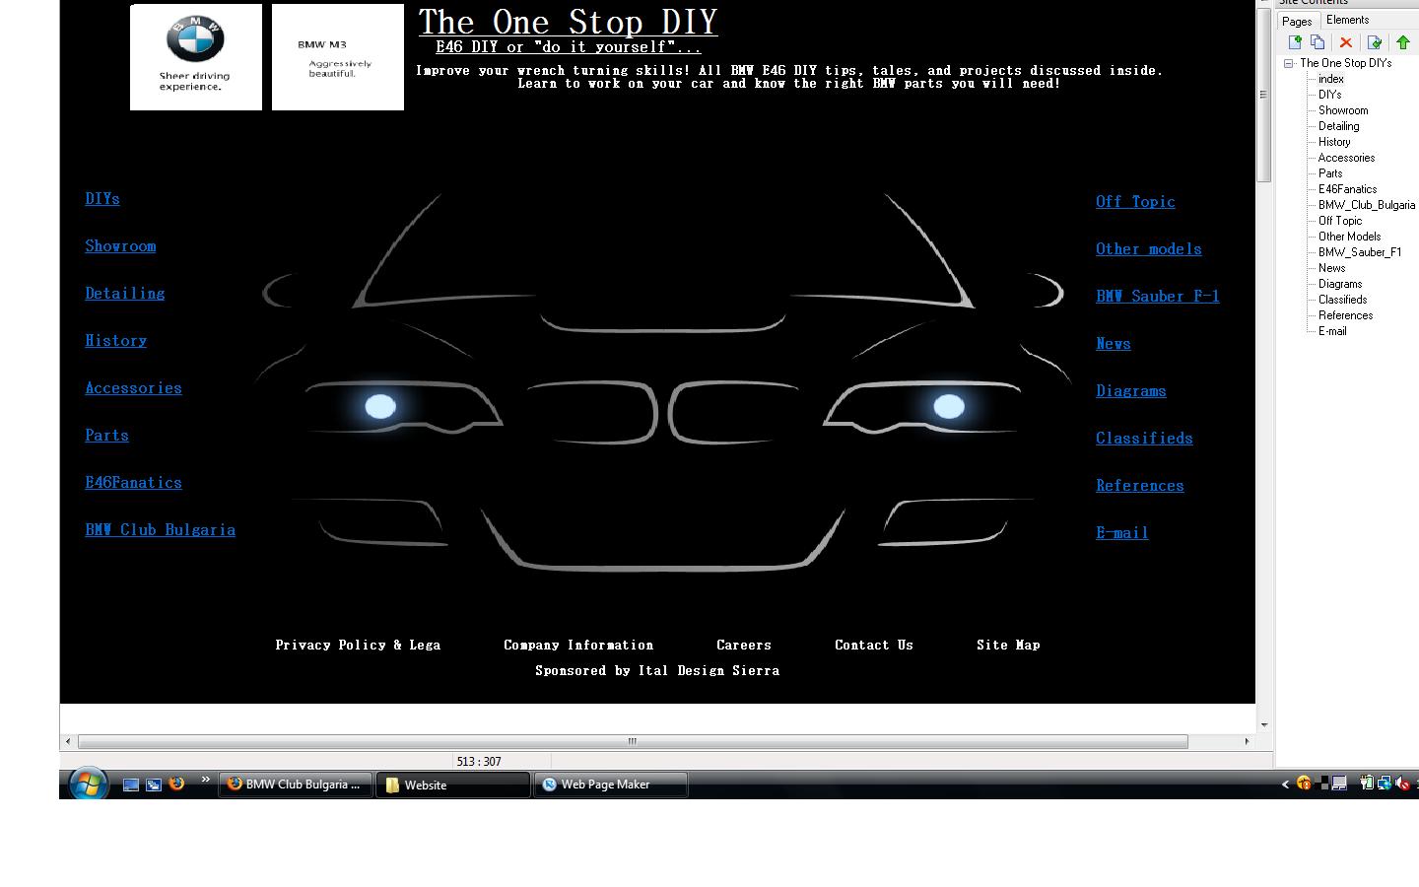
Task: Select Off Topic page in site tree
Action: pos(1340,221)
